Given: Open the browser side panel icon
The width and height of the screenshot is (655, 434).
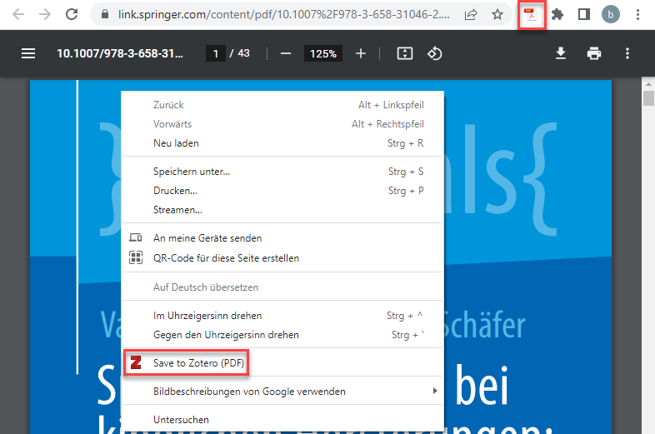Looking at the screenshot, I should tap(584, 15).
